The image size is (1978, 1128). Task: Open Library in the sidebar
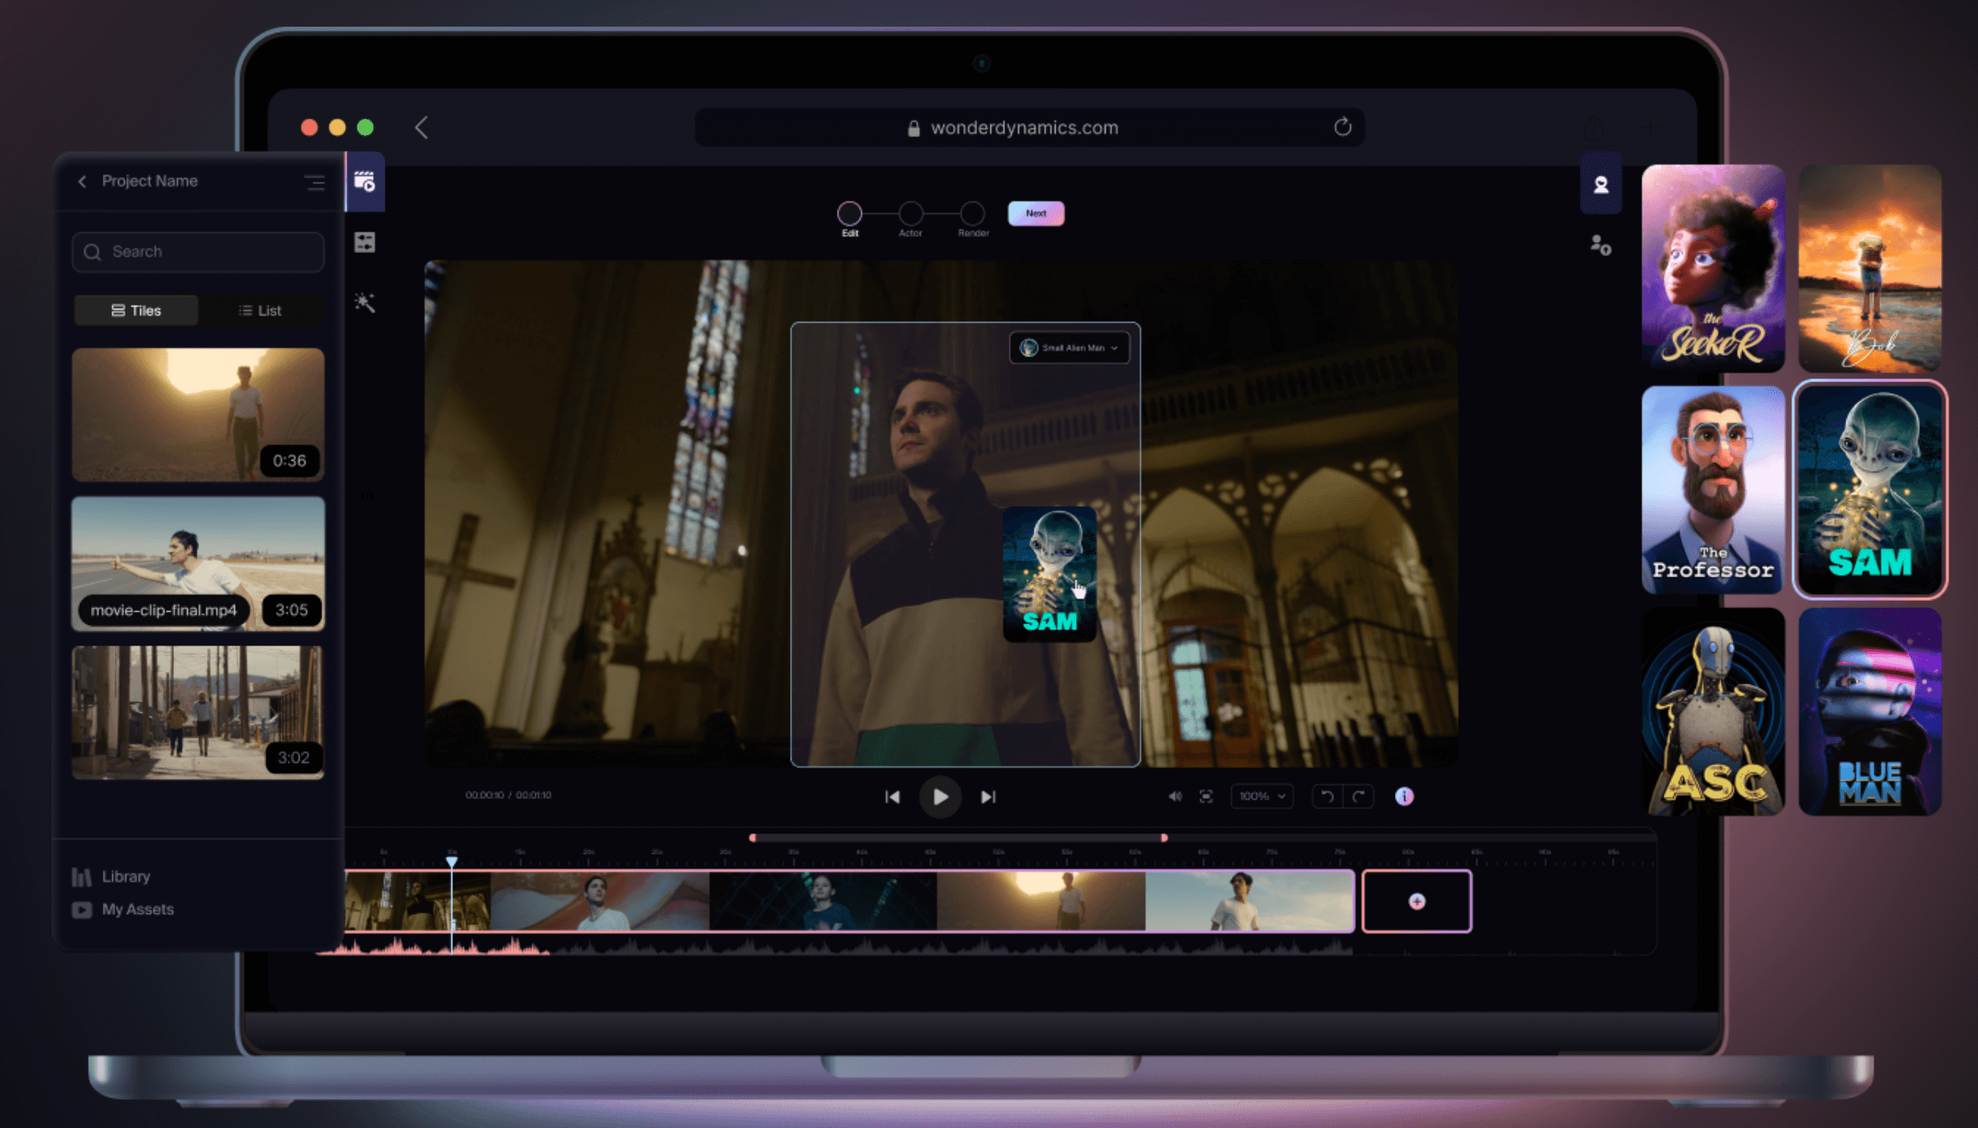tap(125, 877)
